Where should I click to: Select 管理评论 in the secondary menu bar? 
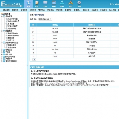[x=42, y=10]
